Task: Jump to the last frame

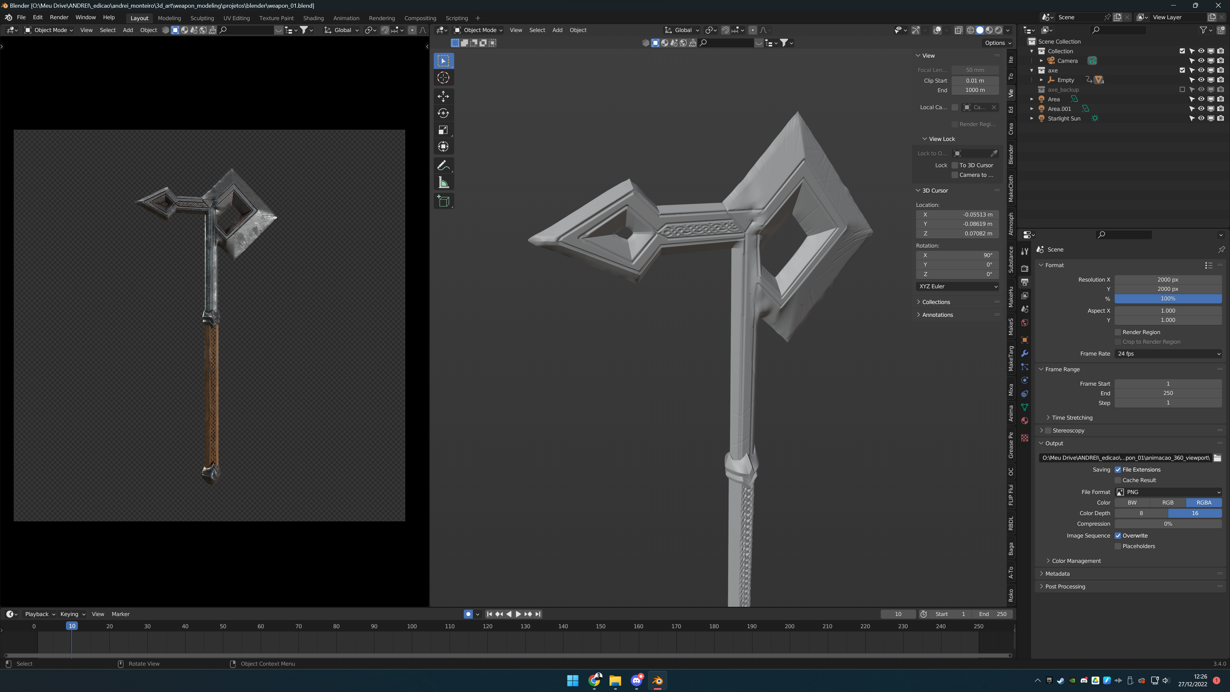Action: point(538,614)
